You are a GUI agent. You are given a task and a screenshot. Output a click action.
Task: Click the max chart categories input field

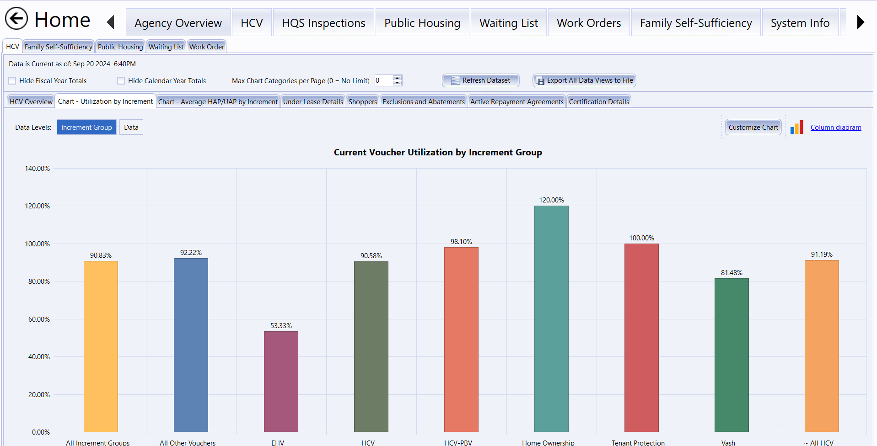pyautogui.click(x=383, y=80)
